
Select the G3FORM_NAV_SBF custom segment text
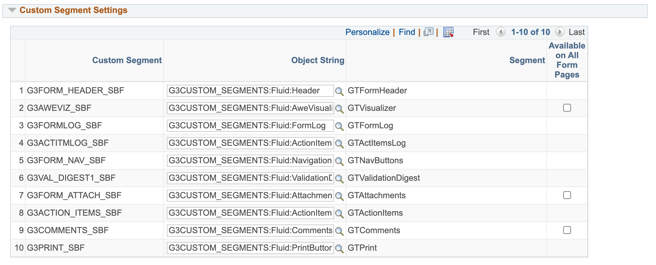pyautogui.click(x=66, y=161)
